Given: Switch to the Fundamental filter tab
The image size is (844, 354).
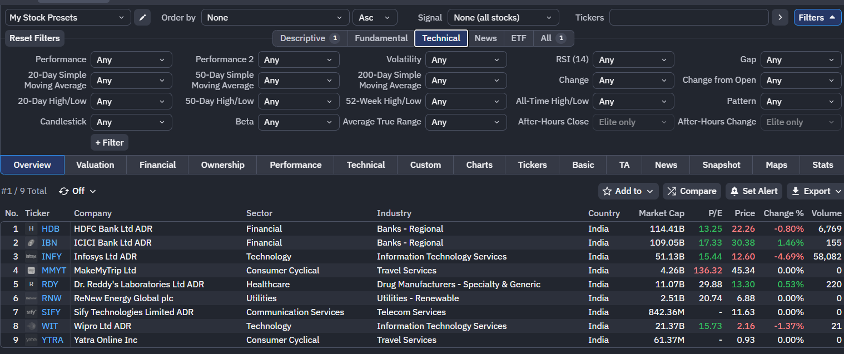Looking at the screenshot, I should pyautogui.click(x=381, y=38).
